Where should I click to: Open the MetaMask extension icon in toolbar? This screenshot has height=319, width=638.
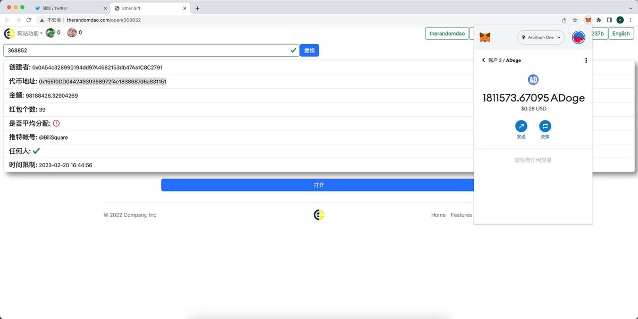[x=588, y=20]
